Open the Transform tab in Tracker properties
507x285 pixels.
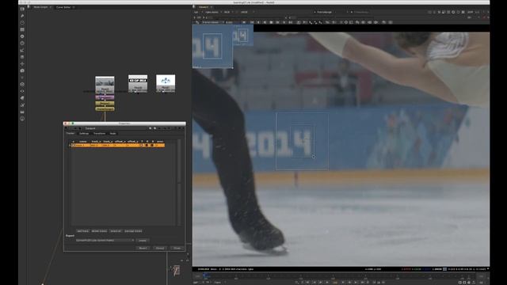(99, 134)
